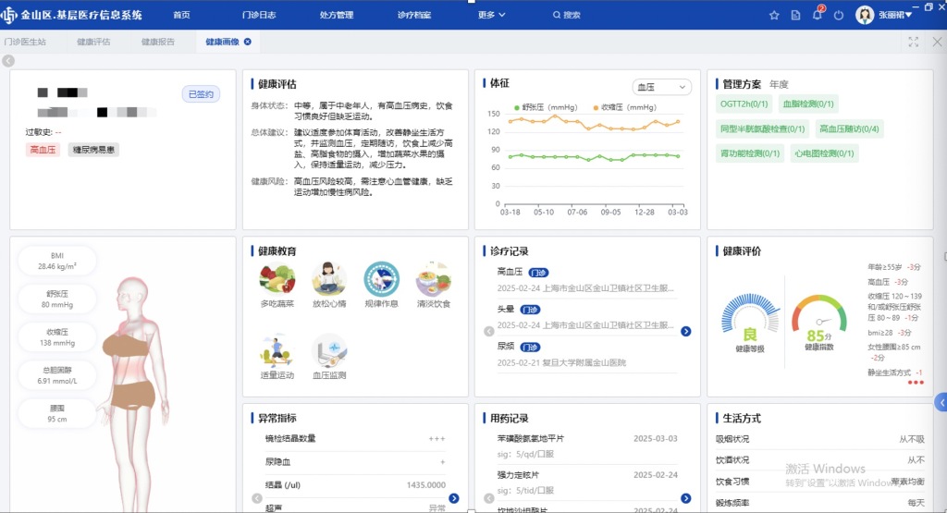The height and width of the screenshot is (513, 947).
Task: Open the notification bell with red badge
Action: tap(817, 15)
